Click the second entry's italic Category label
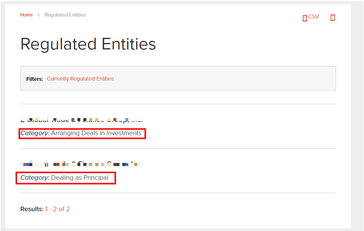Viewport: 364px width, 231px height. [35, 178]
